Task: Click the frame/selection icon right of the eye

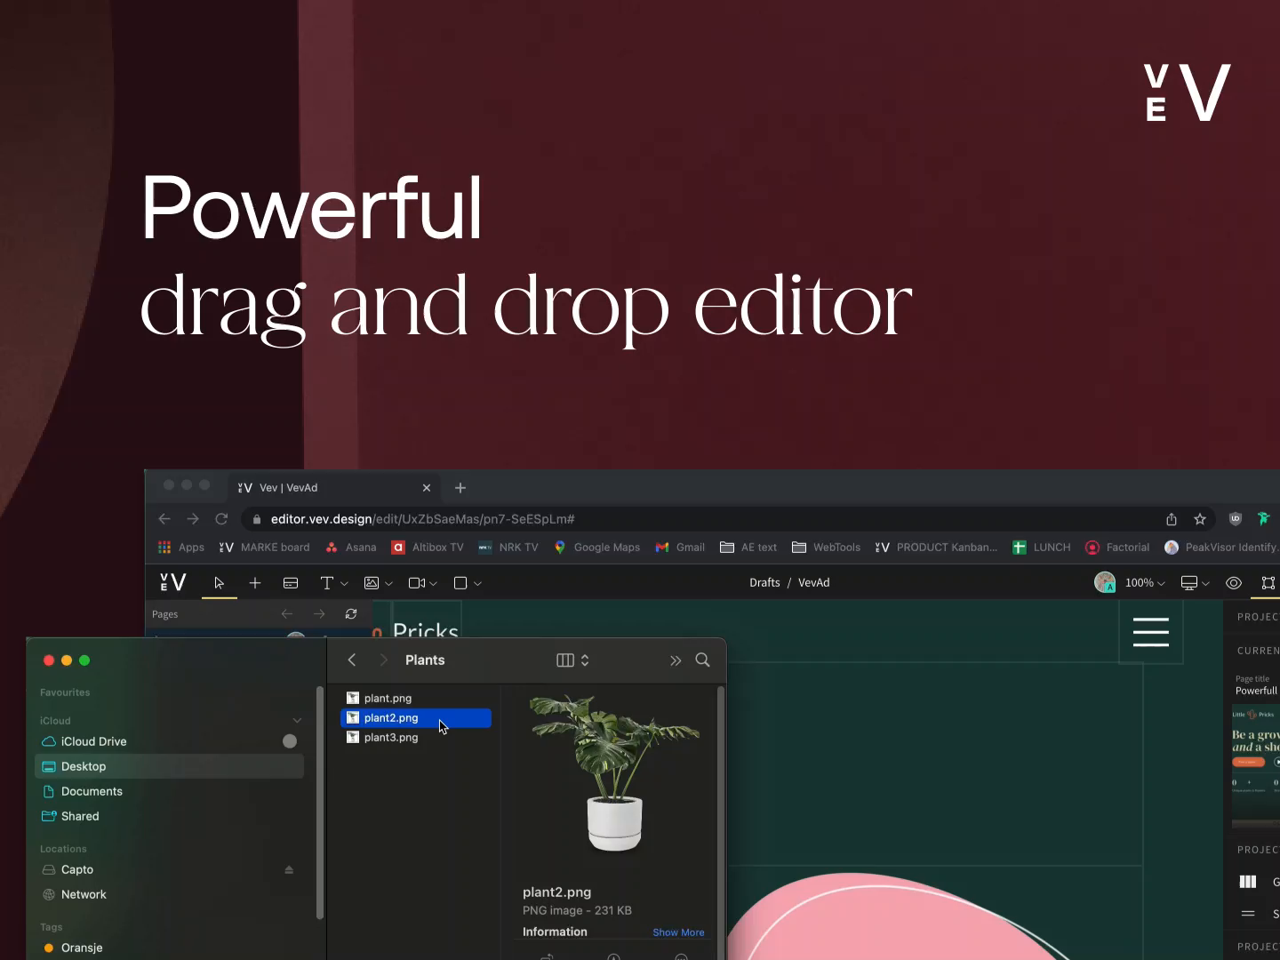Action: [1268, 584]
